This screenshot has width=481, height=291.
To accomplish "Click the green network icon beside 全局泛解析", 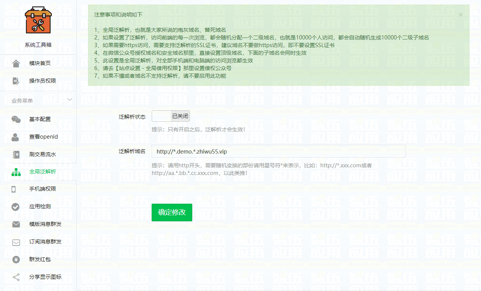I will click(16, 172).
